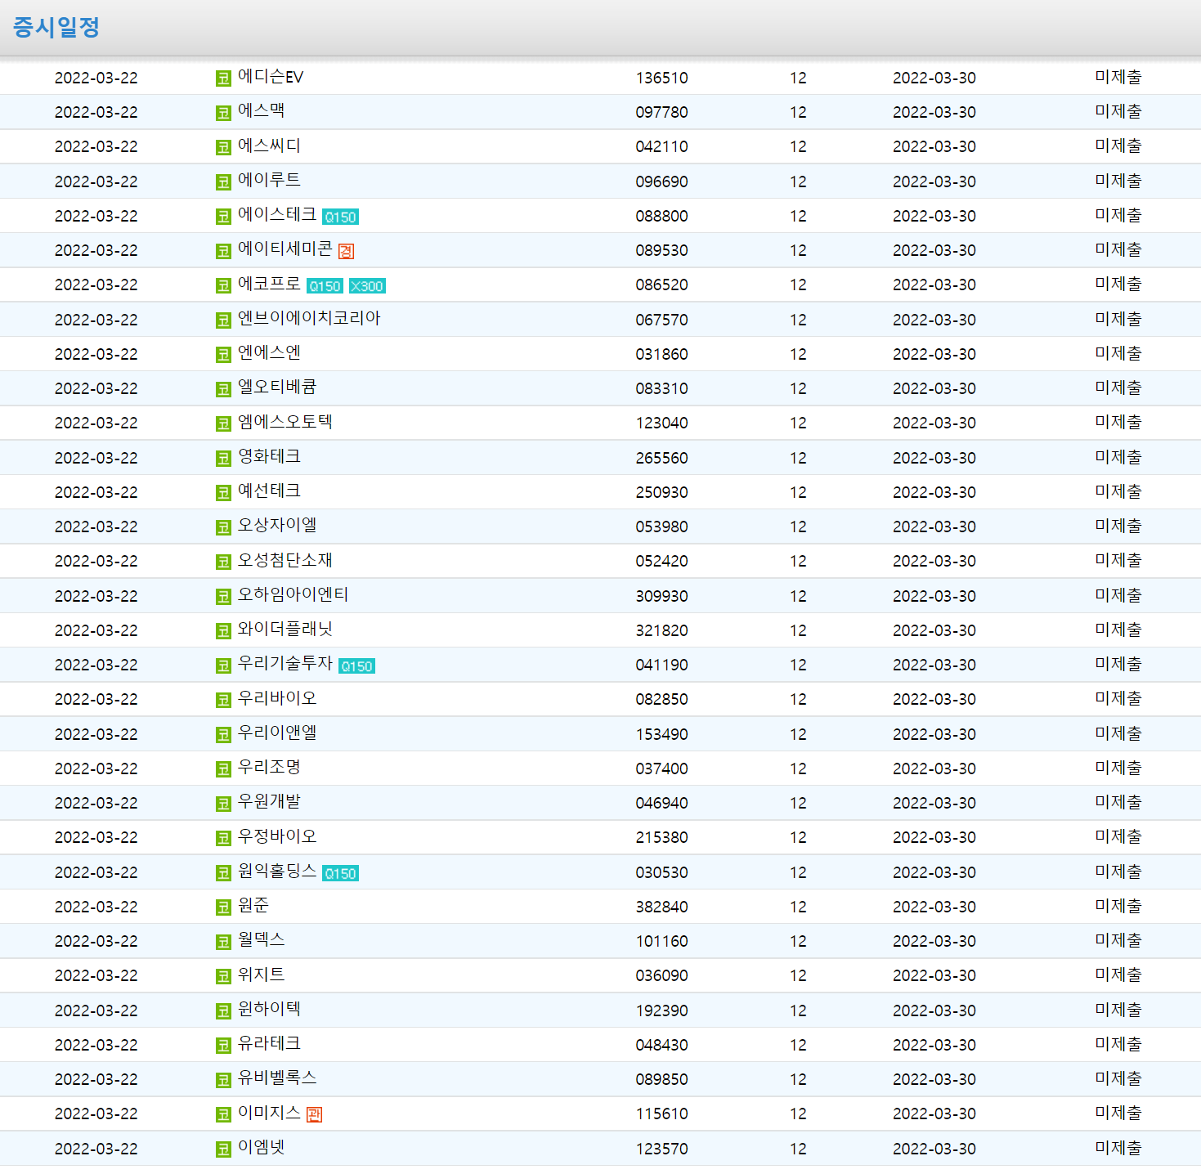This screenshot has width=1201, height=1174.
Task: Click the Q150 badge next to 우리기술투자
Action: [356, 666]
